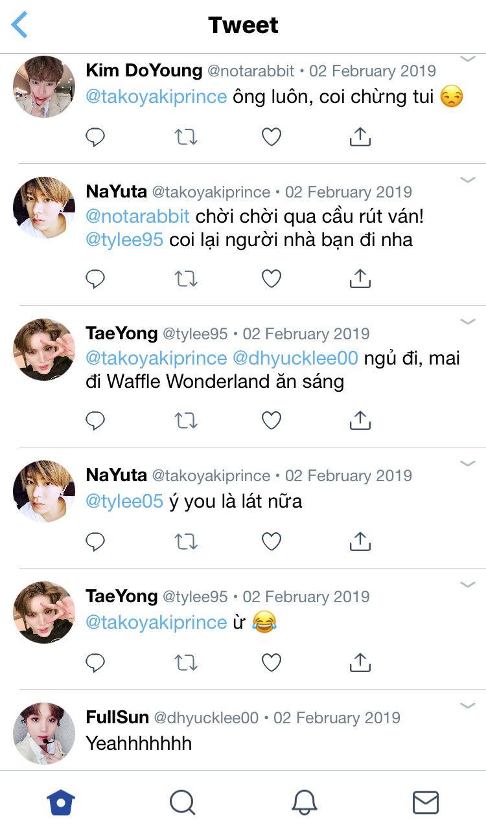Image resolution: width=486 pixels, height=834 pixels.
Task: Open FullSun's profile picture
Action: 44,734
